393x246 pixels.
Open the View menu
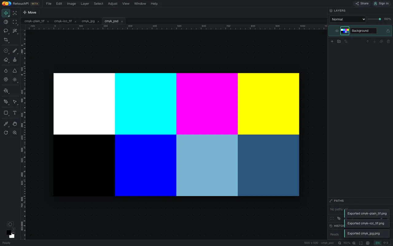coord(126,4)
